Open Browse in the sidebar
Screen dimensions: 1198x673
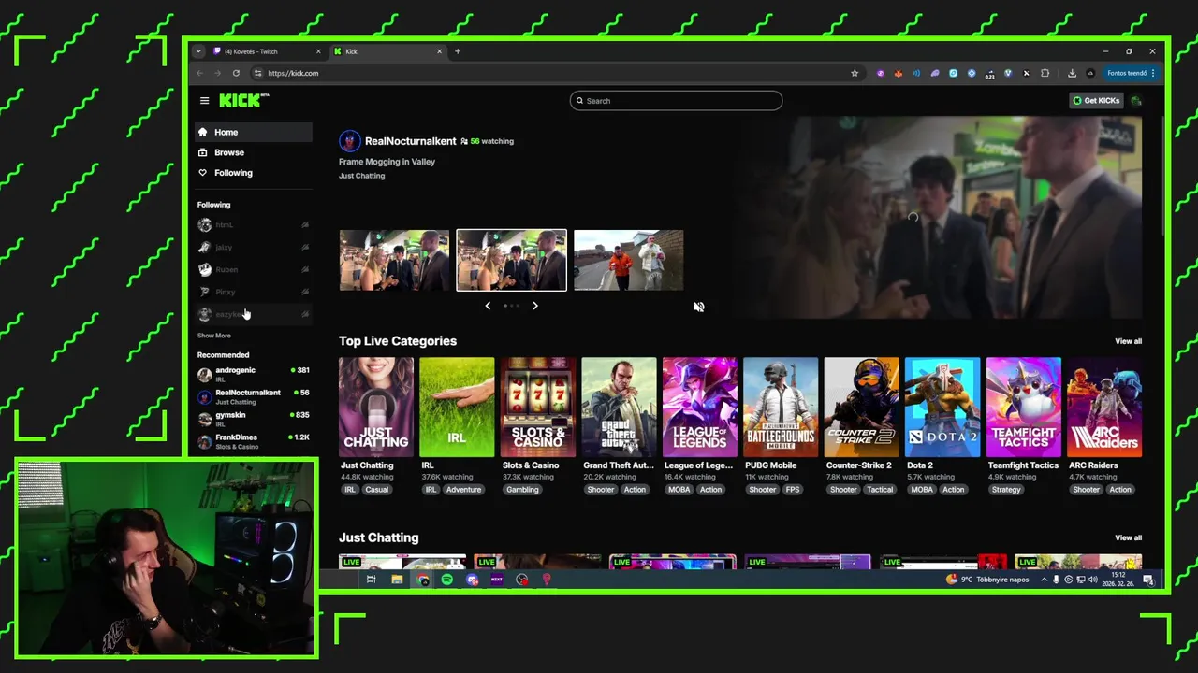(254, 152)
